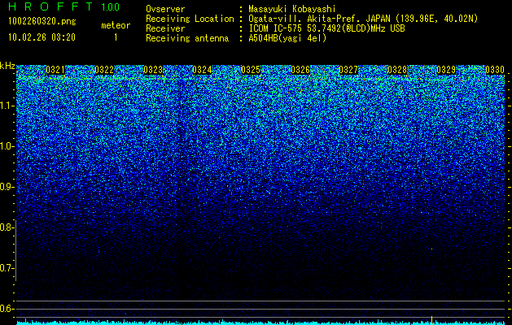This screenshot has width=512, height=325.
Task: Click the 0329 time marker label
Action: [446, 70]
